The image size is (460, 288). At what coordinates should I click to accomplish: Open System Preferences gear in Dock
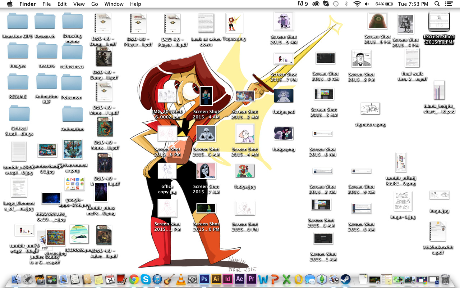click(x=193, y=279)
